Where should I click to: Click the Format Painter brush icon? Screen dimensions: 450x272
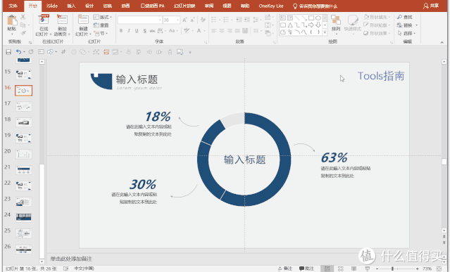(23, 33)
